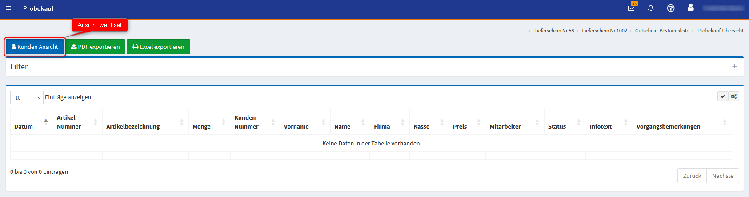Open the help question mark icon
The image size is (749, 197).
point(671,8)
